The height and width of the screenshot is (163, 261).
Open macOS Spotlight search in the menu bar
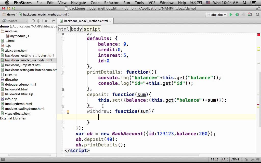pos(245,3)
